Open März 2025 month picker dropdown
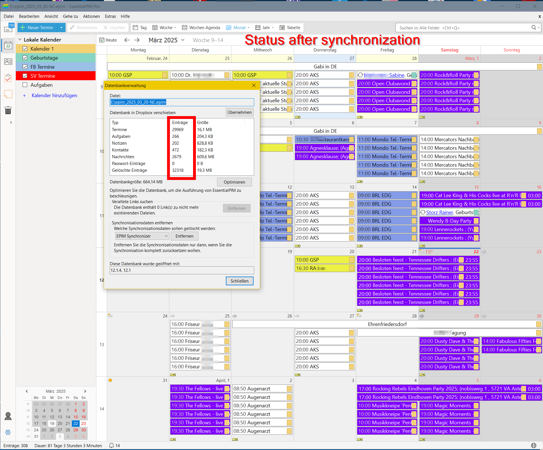 [x=183, y=40]
